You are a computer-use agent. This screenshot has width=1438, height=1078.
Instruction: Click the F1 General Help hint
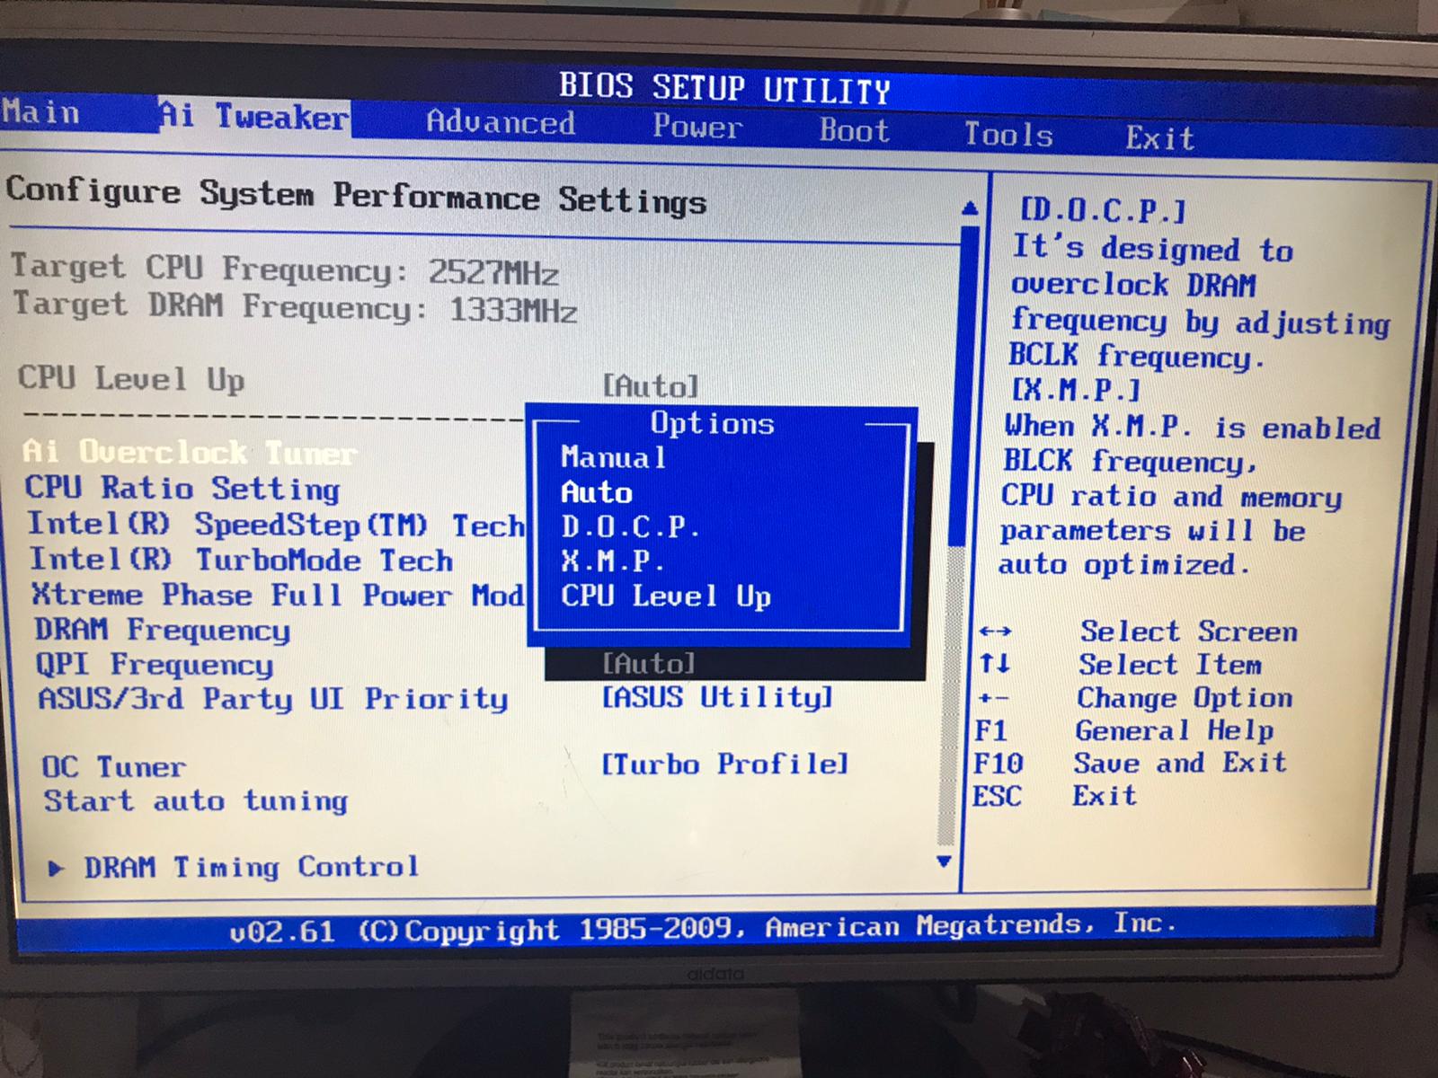coord(1124,730)
